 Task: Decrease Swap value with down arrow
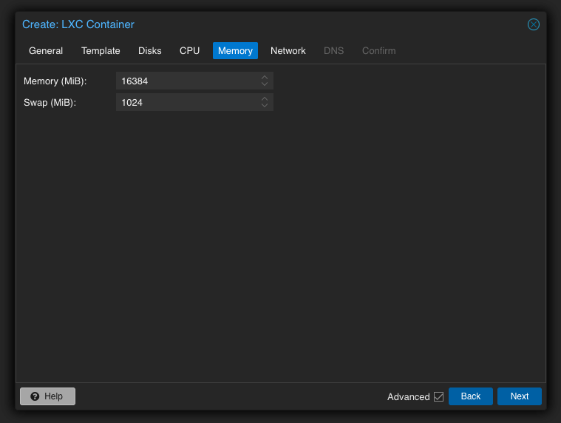[x=265, y=106]
